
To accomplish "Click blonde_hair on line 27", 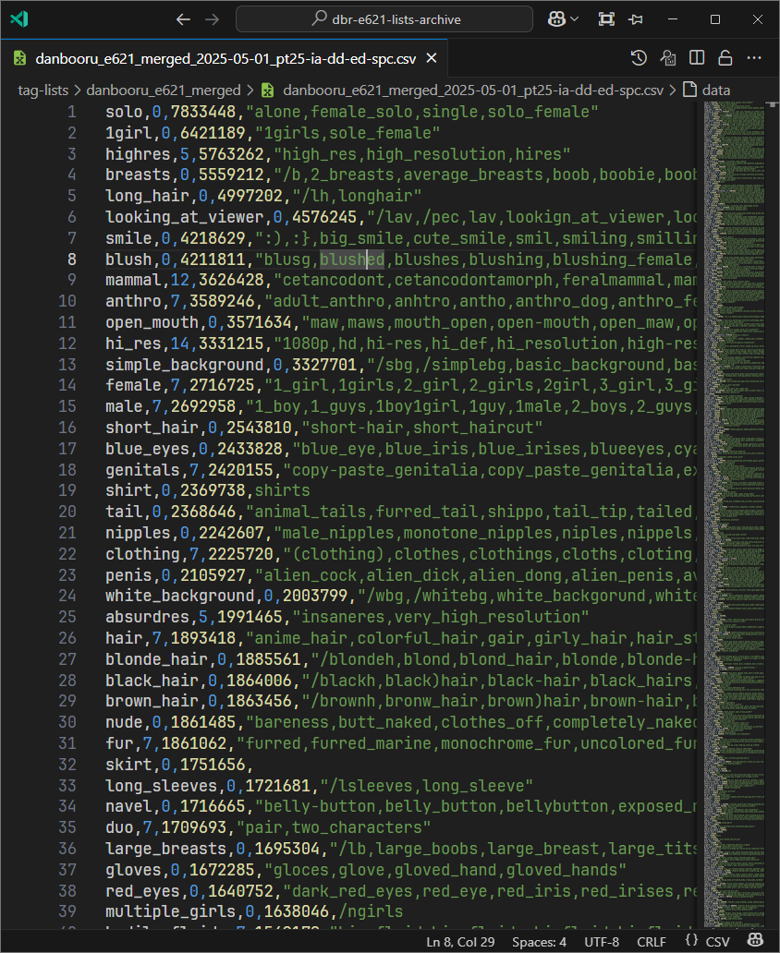I will pos(157,659).
